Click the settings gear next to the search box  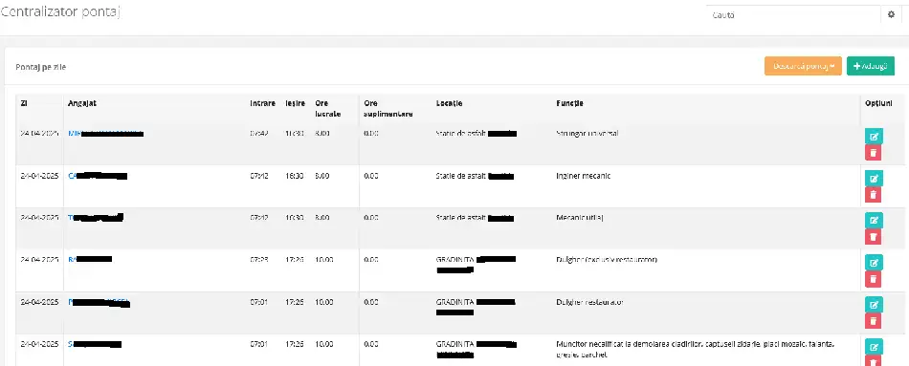point(891,15)
